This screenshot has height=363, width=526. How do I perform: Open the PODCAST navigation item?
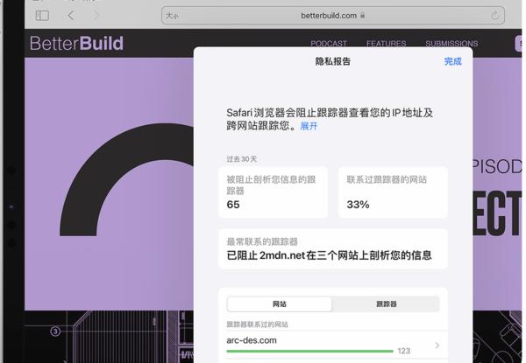click(x=329, y=44)
